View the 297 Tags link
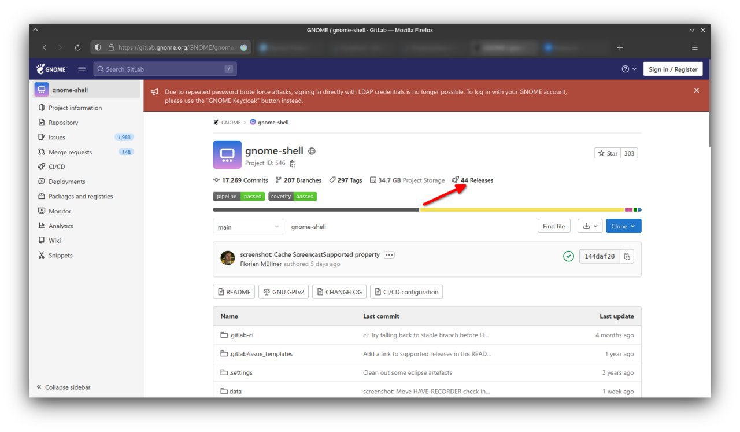Image resolution: width=740 pixels, height=432 pixels. coord(346,180)
